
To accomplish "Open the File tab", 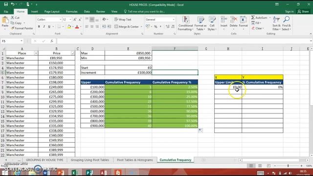I will click(x=6, y=12).
